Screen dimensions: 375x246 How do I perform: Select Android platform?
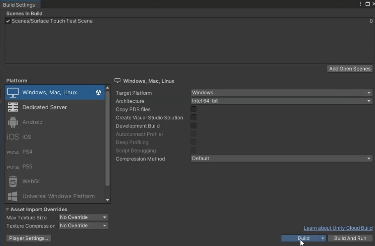(55, 122)
